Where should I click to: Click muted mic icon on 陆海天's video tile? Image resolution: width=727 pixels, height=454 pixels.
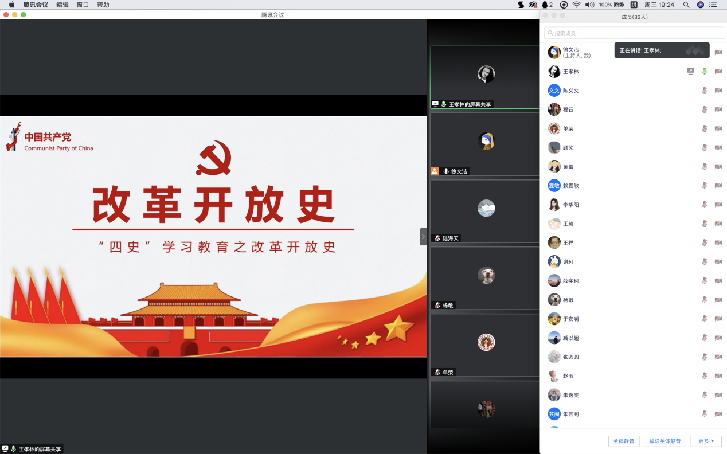click(437, 238)
